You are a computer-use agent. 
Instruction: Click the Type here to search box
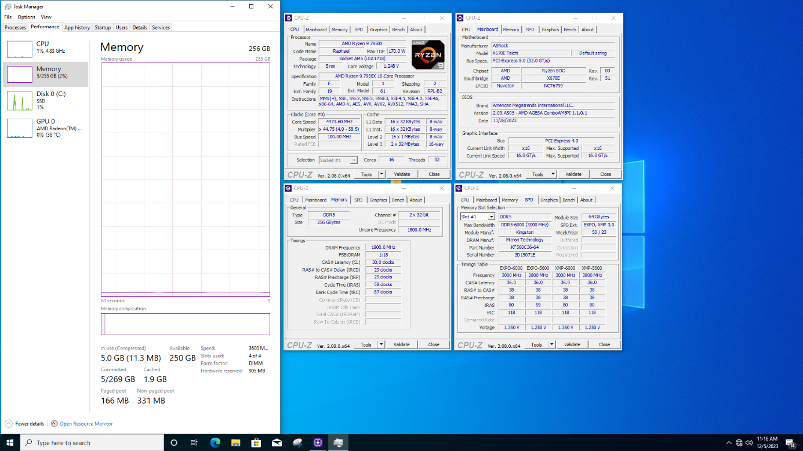(93, 443)
